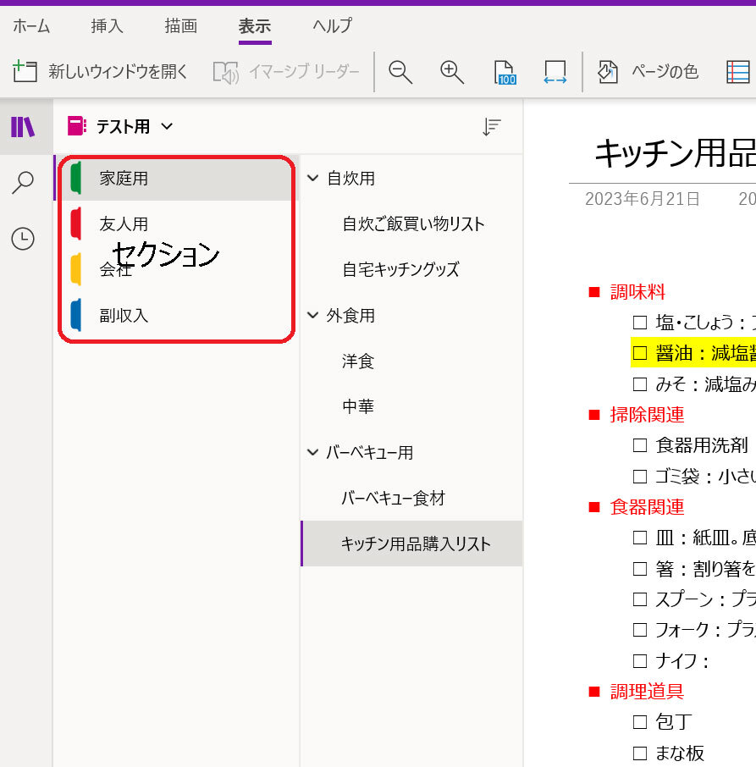The height and width of the screenshot is (767, 756).
Task: Switch to the 挿入 tab
Action: (x=108, y=26)
